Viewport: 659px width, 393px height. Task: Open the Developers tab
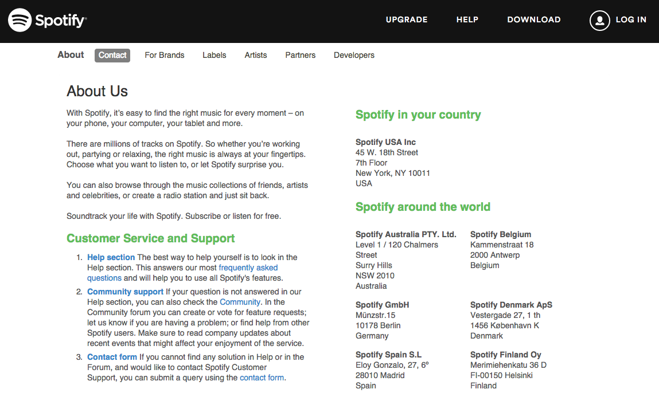[354, 56]
